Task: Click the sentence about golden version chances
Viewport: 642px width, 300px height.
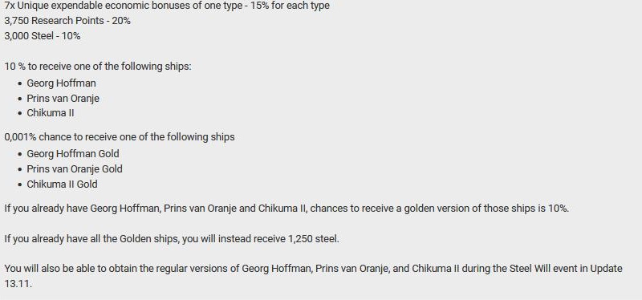Action: tap(286, 209)
